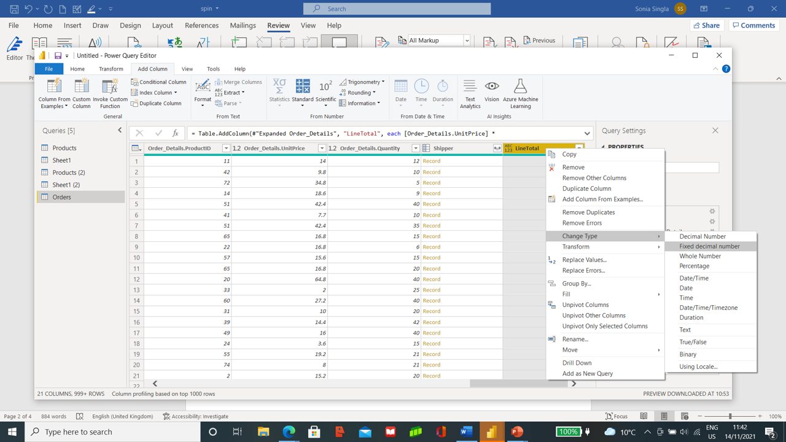This screenshot has width=786, height=442.
Task: Click the Word zoom slider
Action: point(730,416)
